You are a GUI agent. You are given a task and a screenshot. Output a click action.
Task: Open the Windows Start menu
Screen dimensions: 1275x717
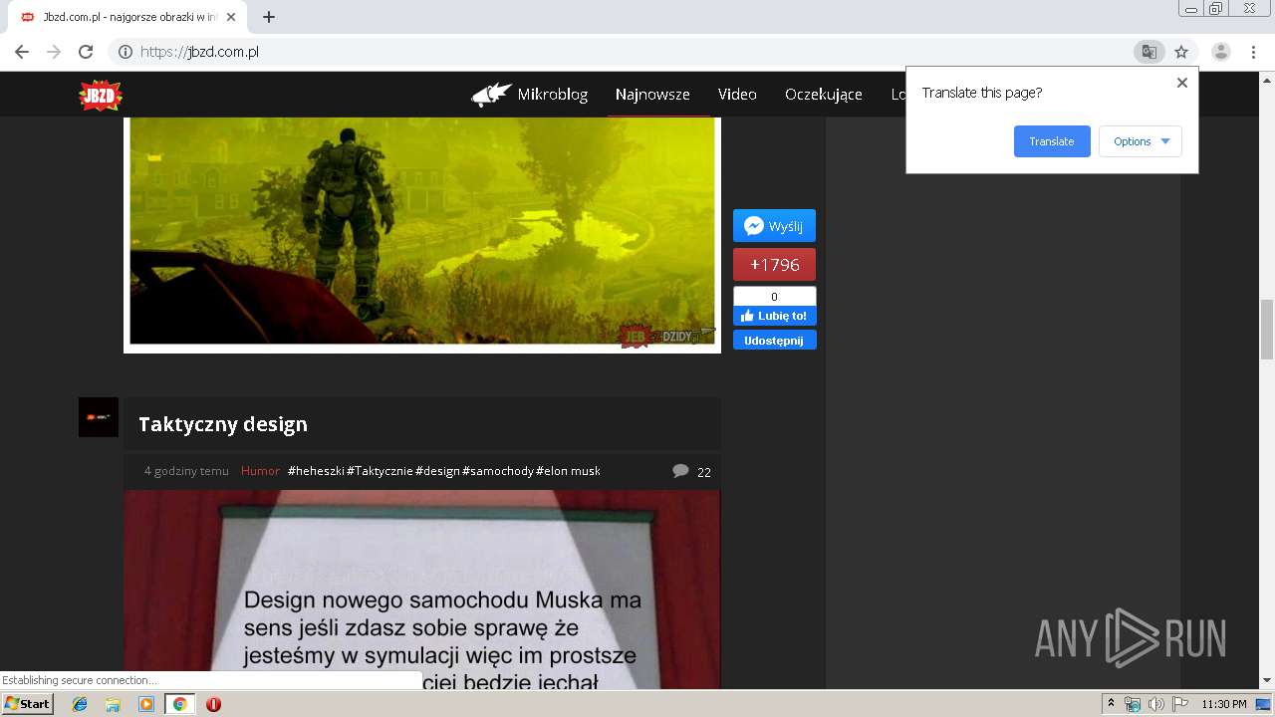coord(27,704)
